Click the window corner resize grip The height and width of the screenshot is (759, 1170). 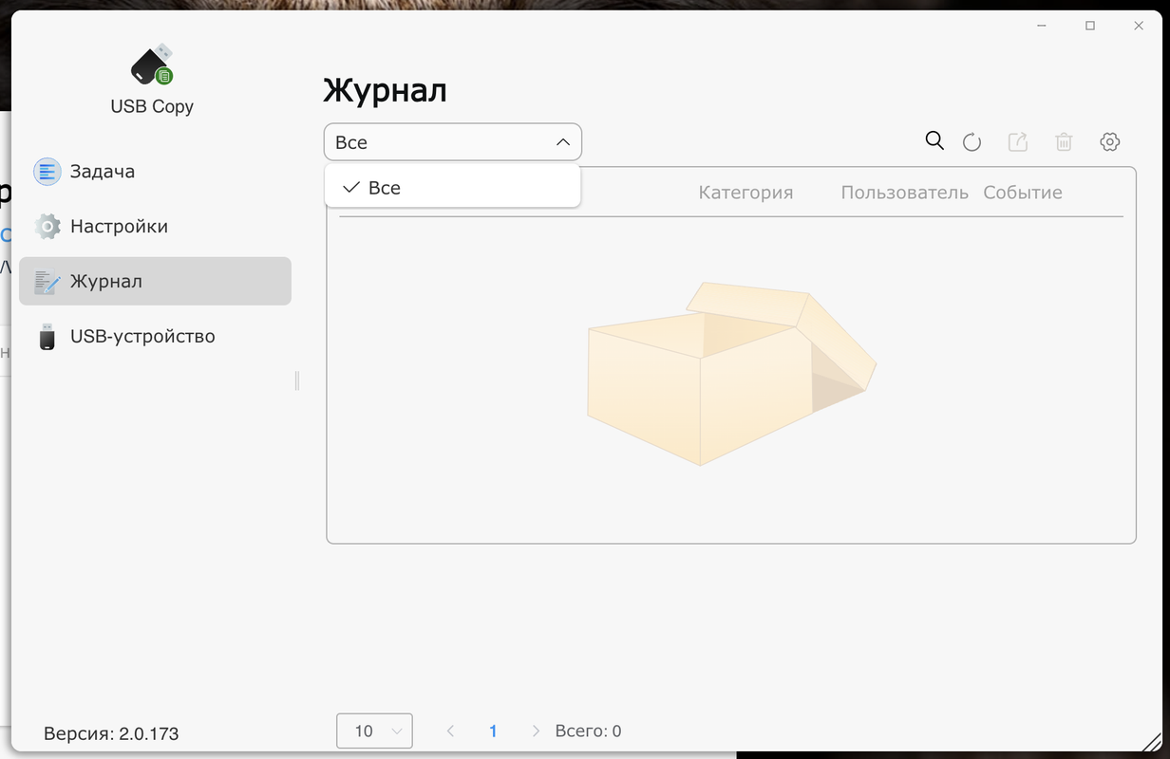point(1152,741)
